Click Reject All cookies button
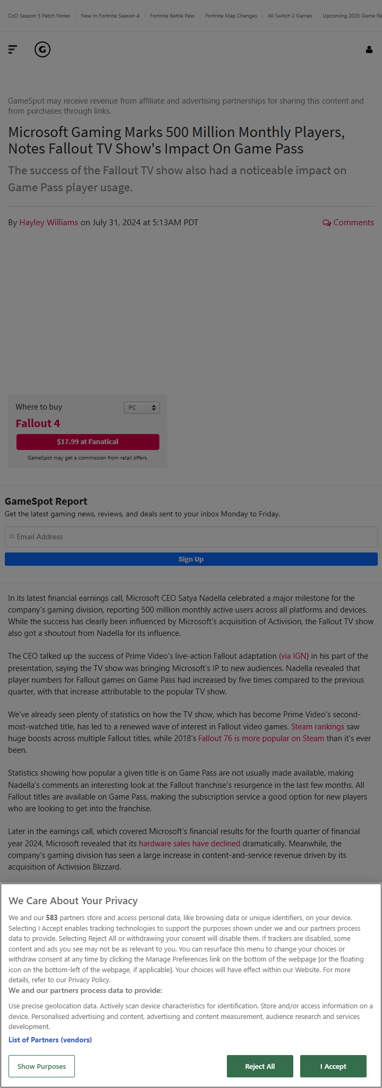382x1088 pixels. [260, 1066]
